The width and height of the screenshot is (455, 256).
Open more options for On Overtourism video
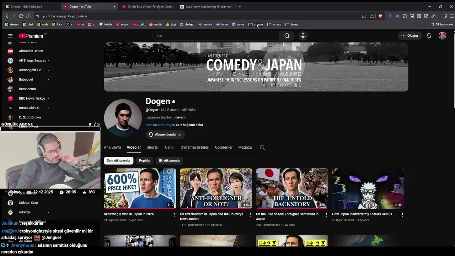[x=250, y=215]
